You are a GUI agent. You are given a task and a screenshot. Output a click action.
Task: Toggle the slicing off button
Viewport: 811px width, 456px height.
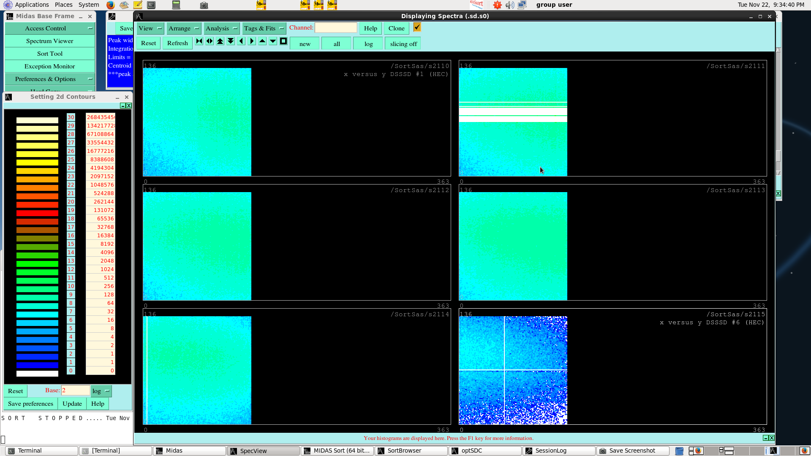tap(403, 44)
